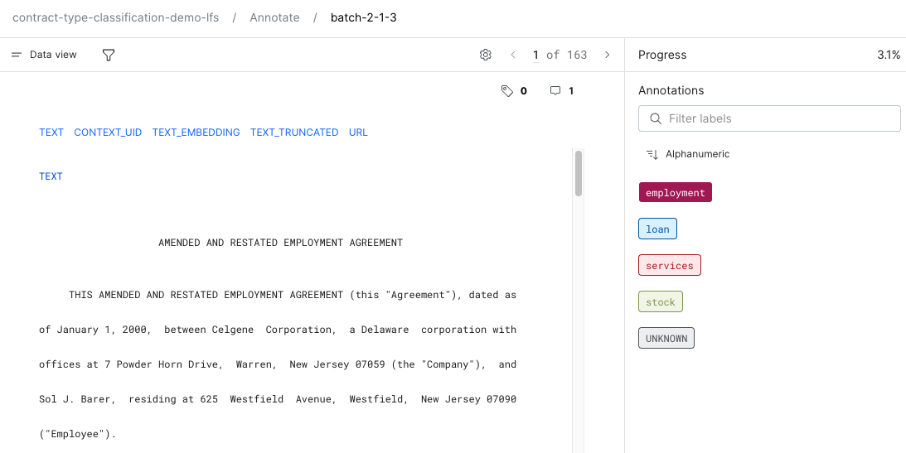Open the comments bubble icon
Viewport: 906px width, 453px height.
[x=555, y=90]
